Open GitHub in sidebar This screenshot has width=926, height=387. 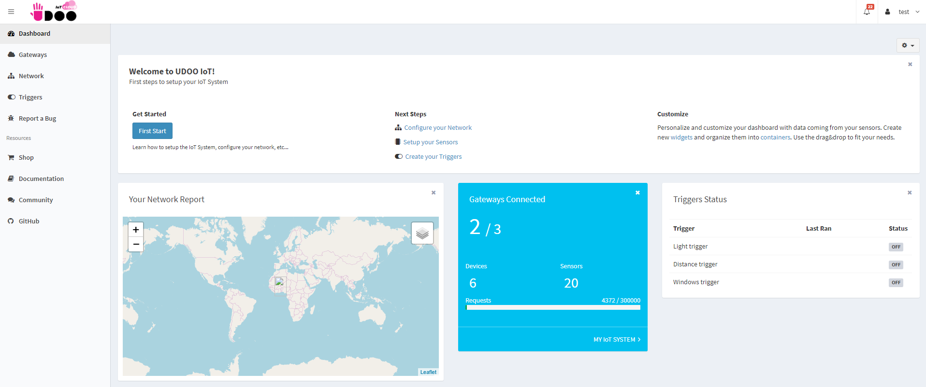55,221
